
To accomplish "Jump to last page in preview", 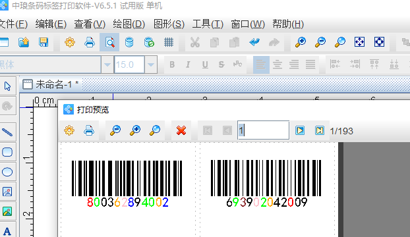I will (x=320, y=130).
